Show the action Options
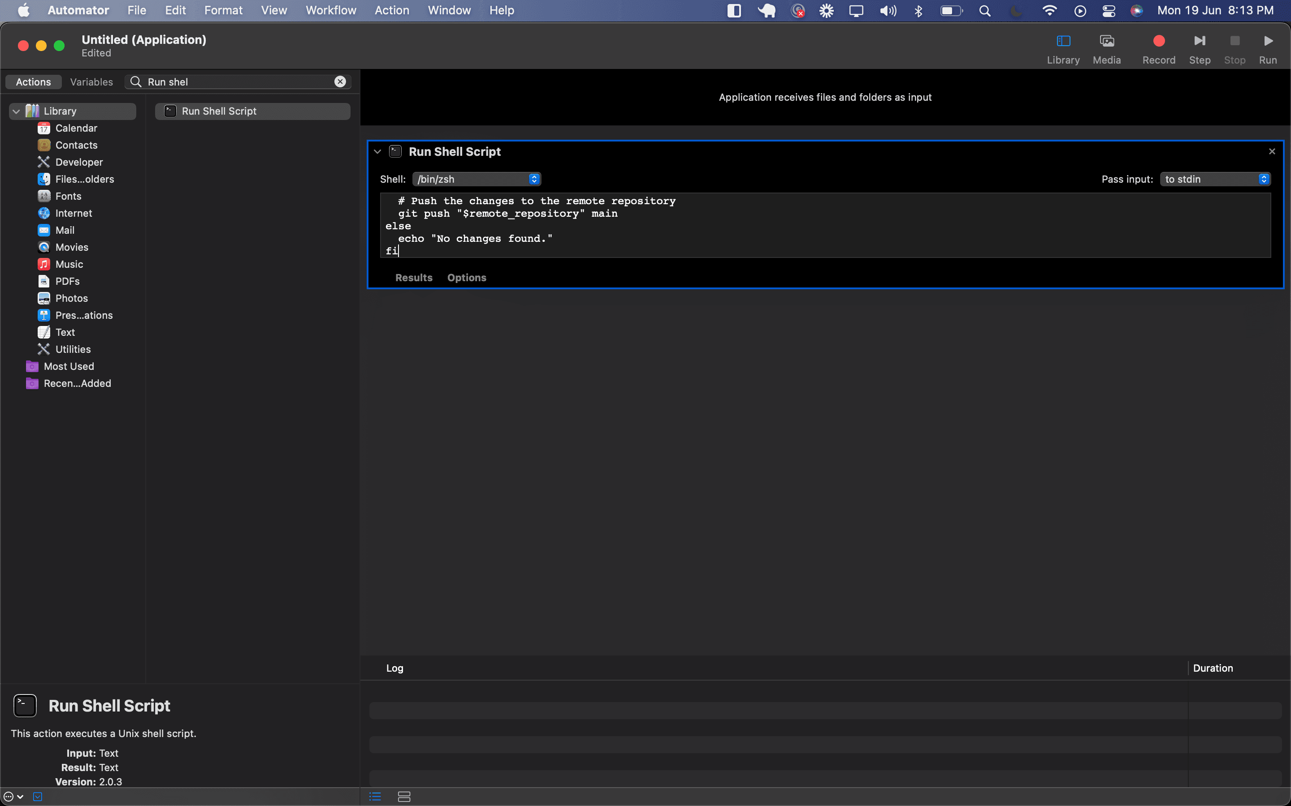This screenshot has width=1291, height=806. (x=466, y=278)
